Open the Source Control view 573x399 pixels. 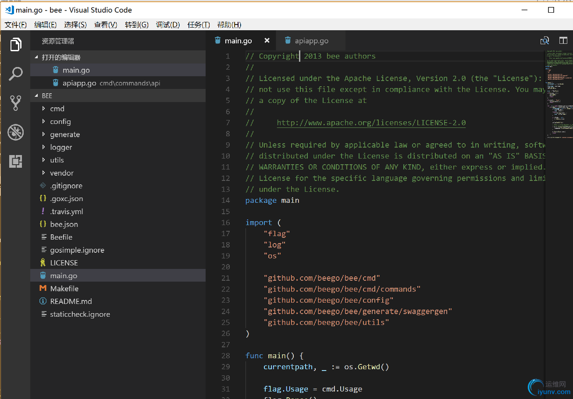[15, 103]
